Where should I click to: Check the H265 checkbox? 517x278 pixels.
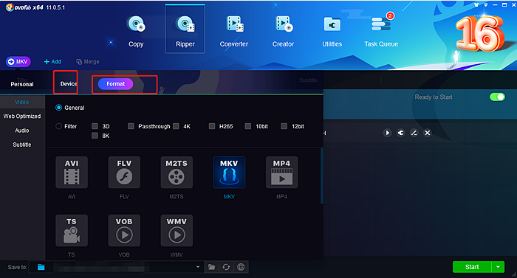(x=212, y=126)
